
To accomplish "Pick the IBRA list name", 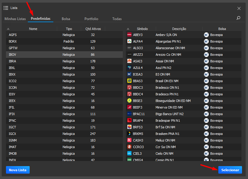I will tap(12, 61).
